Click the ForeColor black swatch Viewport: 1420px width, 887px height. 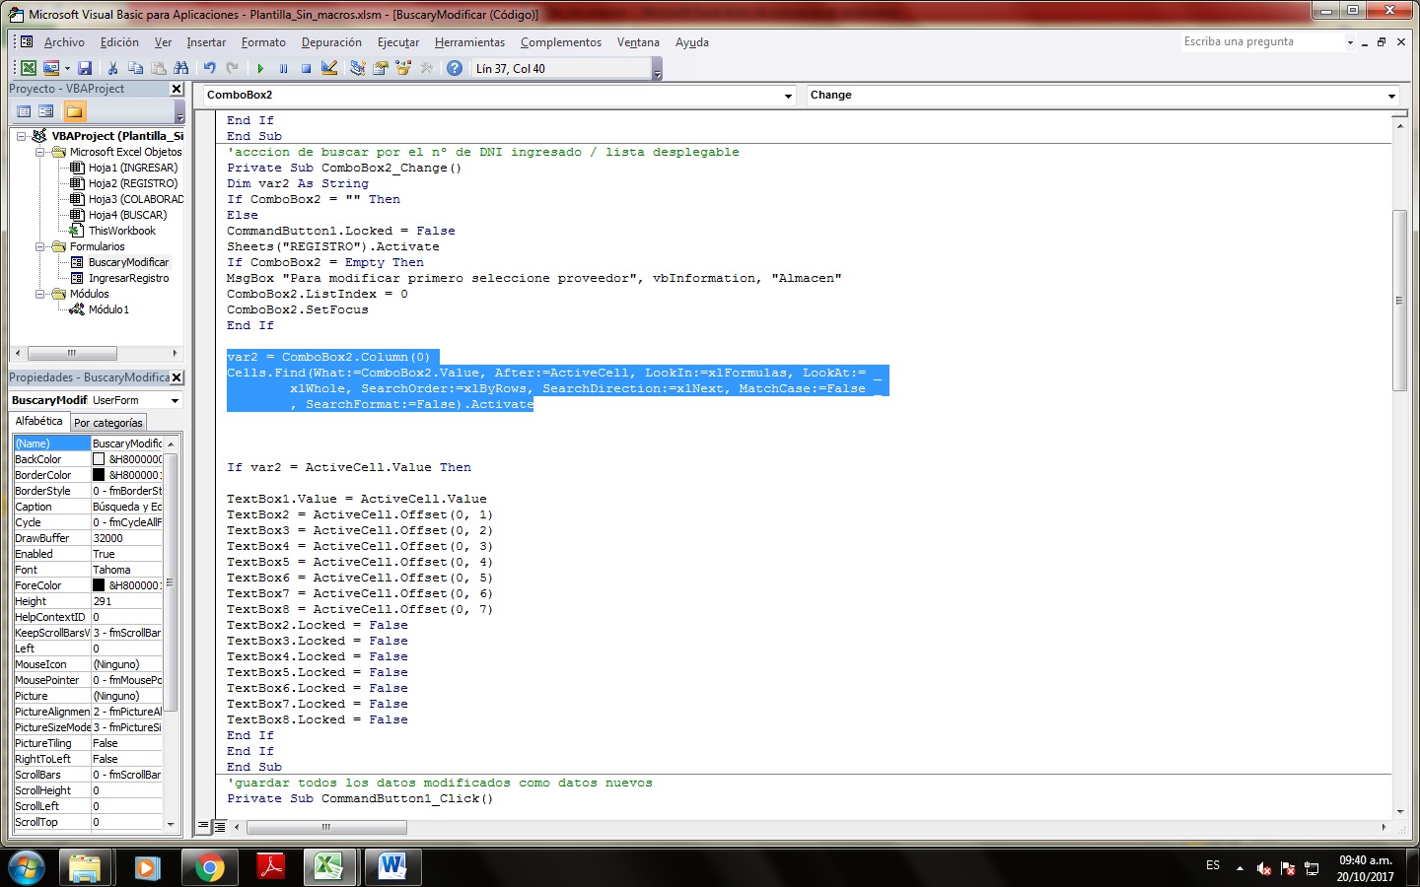click(99, 585)
